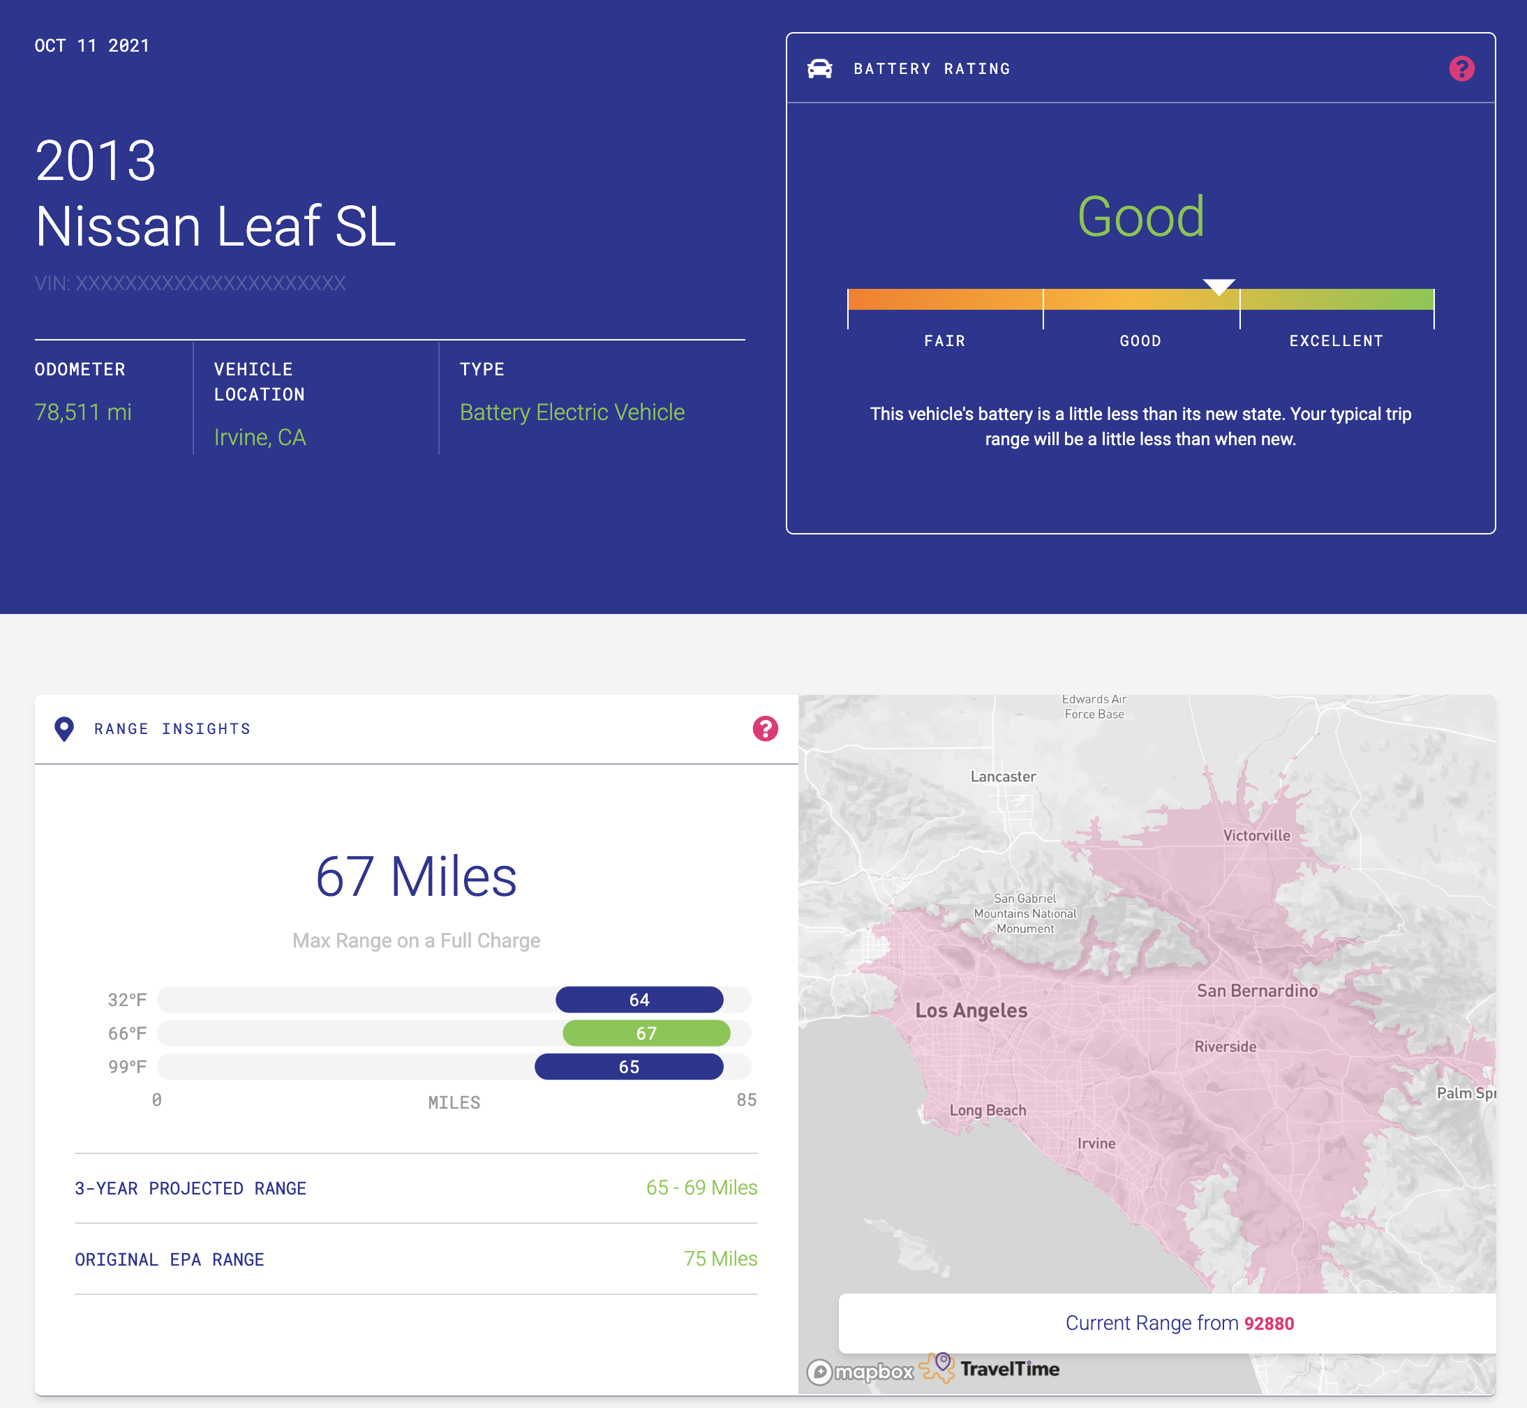Click the zip code 92880 link
The height and width of the screenshot is (1408, 1527).
click(x=1269, y=1324)
